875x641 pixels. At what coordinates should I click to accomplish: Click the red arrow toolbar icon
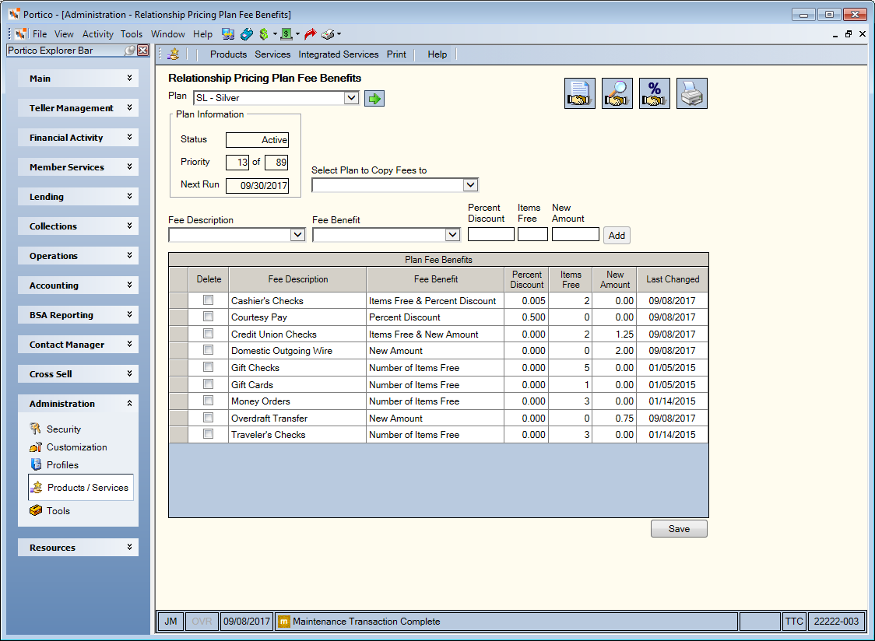(x=311, y=34)
